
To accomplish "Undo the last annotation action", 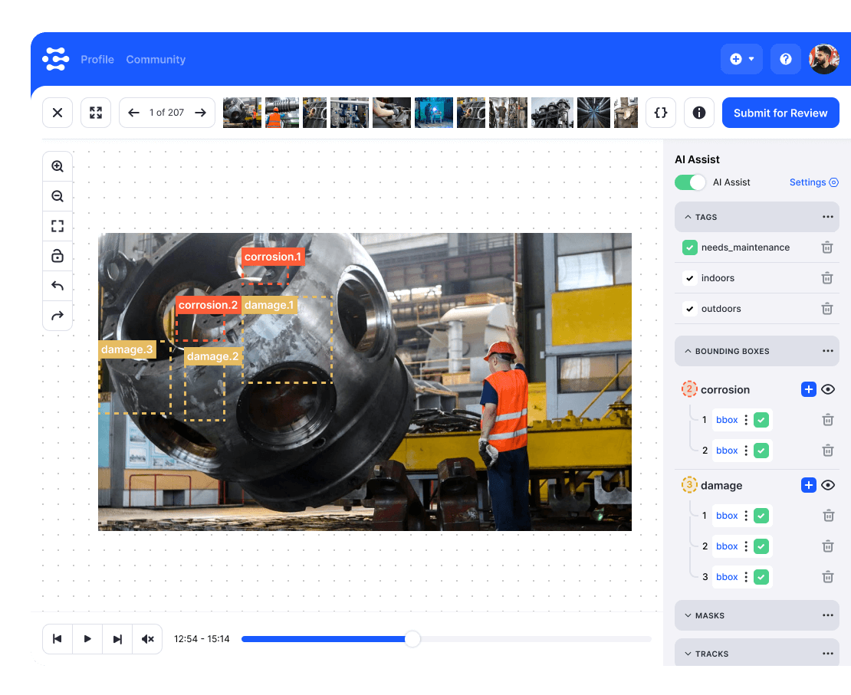I will 58,286.
